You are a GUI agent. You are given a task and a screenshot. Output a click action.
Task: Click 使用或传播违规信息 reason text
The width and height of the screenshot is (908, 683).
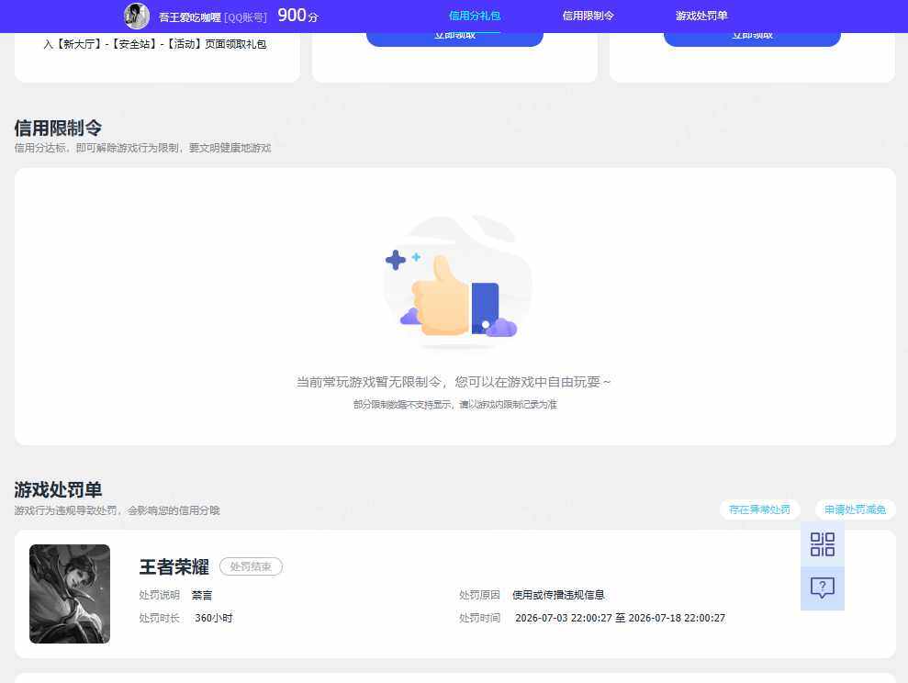558,595
